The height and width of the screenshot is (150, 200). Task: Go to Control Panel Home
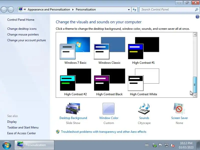click(x=21, y=20)
